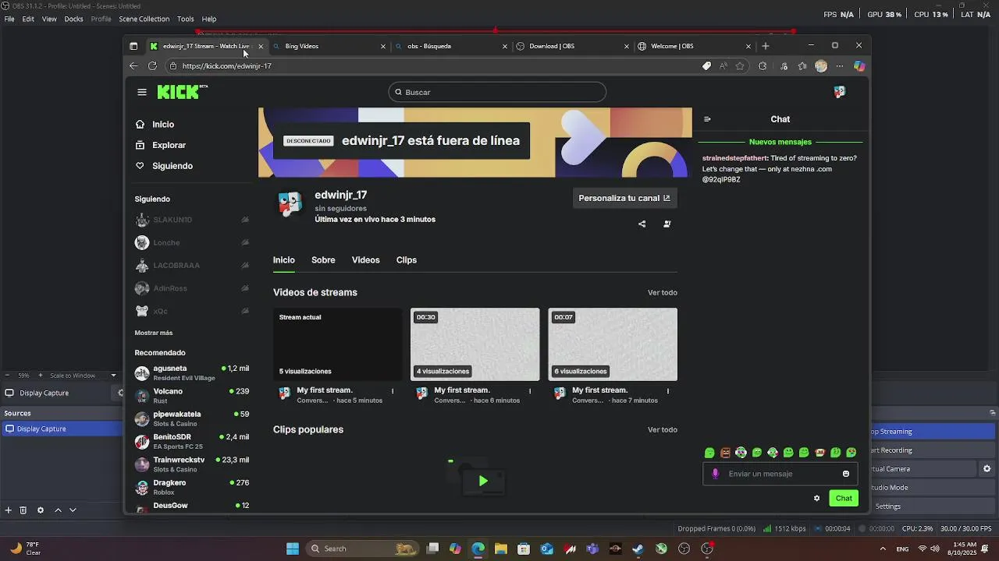
Task: Switch to the Sobre tab
Action: 323,260
